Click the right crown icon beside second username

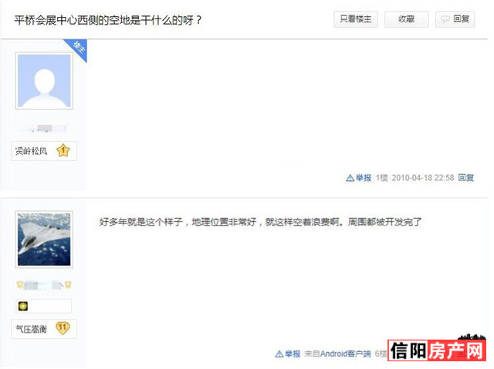[68, 285]
